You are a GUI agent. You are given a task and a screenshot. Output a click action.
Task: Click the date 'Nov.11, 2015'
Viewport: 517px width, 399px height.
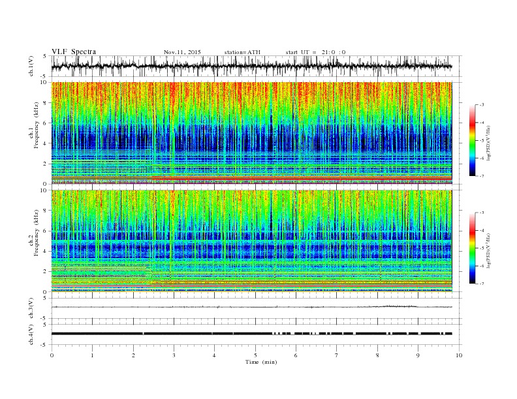click(x=182, y=52)
